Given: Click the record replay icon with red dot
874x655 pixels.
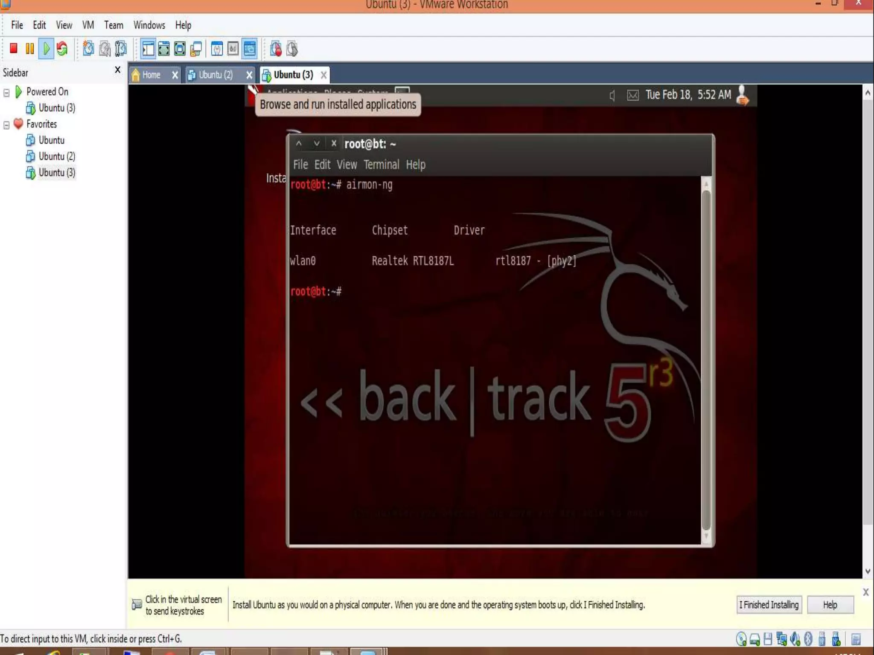Looking at the screenshot, I should point(276,49).
